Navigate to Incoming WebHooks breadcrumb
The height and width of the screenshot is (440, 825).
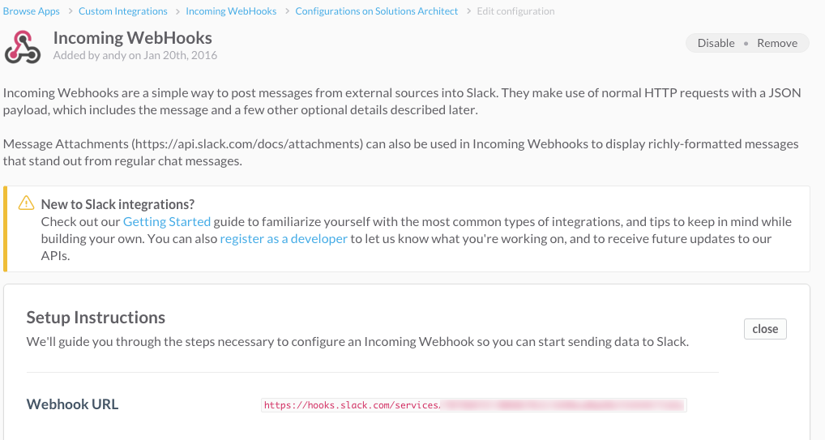point(231,11)
